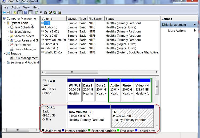200x138 pixels.
Task: Open More Actions submenu
Action: coord(179,31)
